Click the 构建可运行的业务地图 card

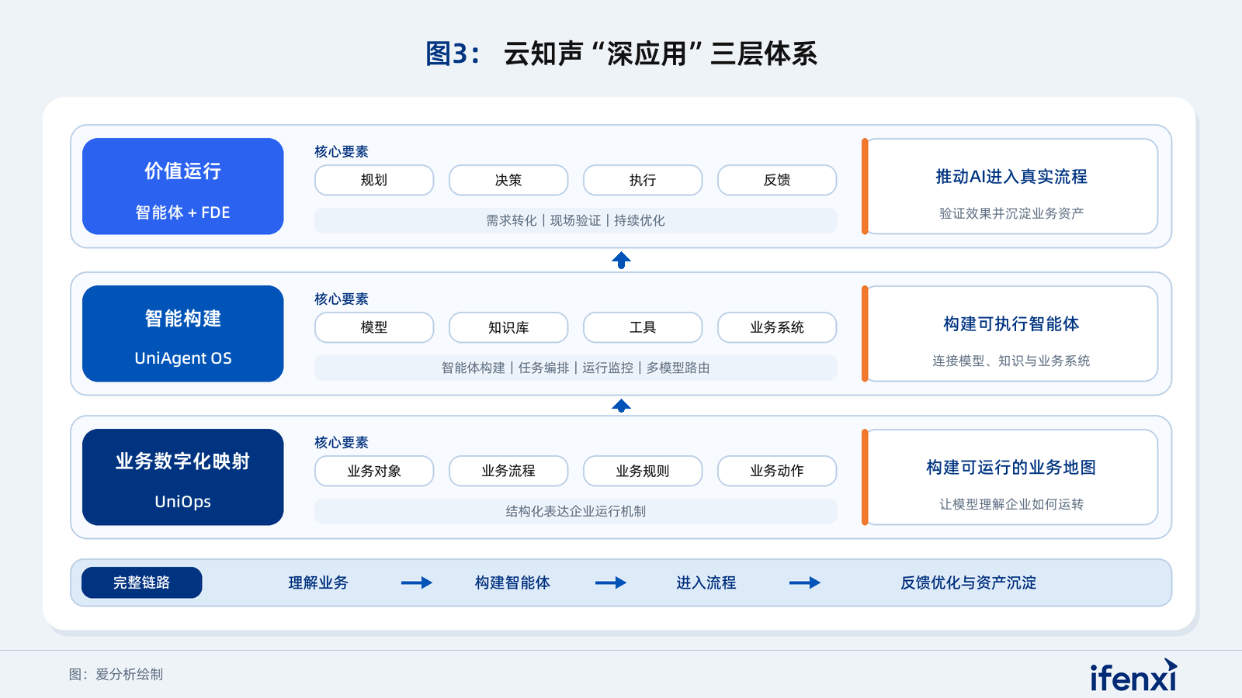[1010, 477]
